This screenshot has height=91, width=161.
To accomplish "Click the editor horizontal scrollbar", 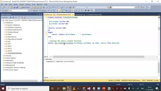I will click(99, 57).
